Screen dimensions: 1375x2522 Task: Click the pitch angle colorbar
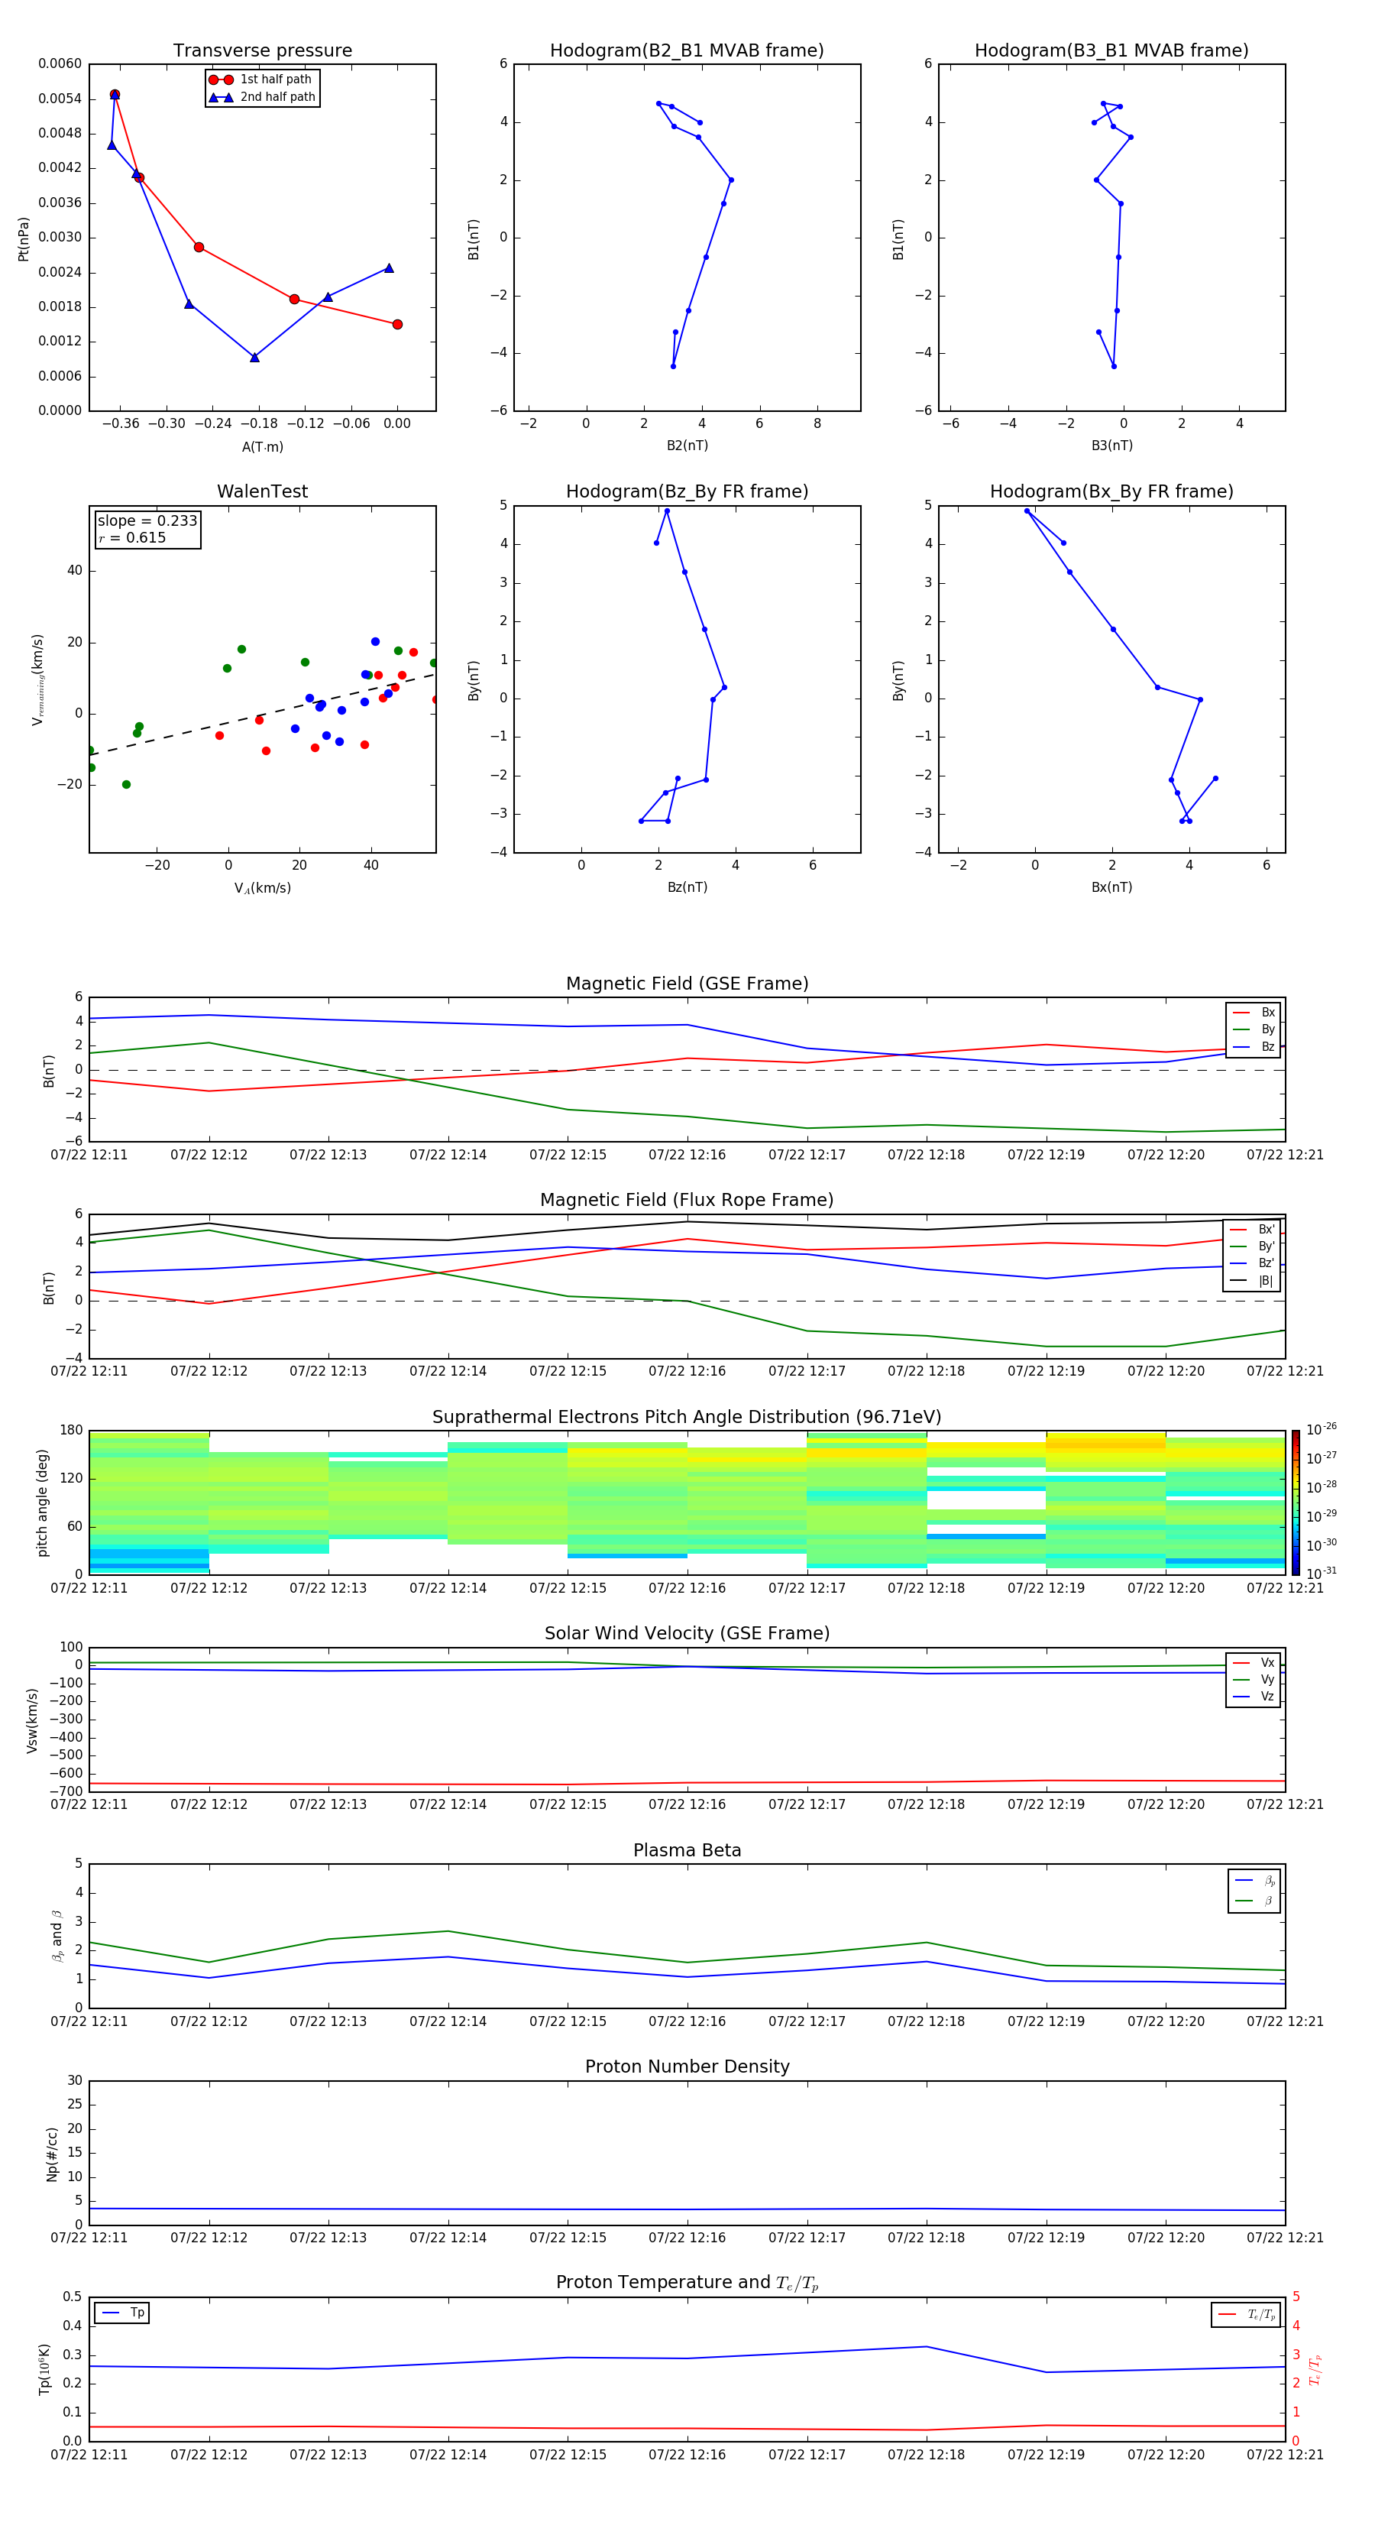[x=1295, y=1503]
